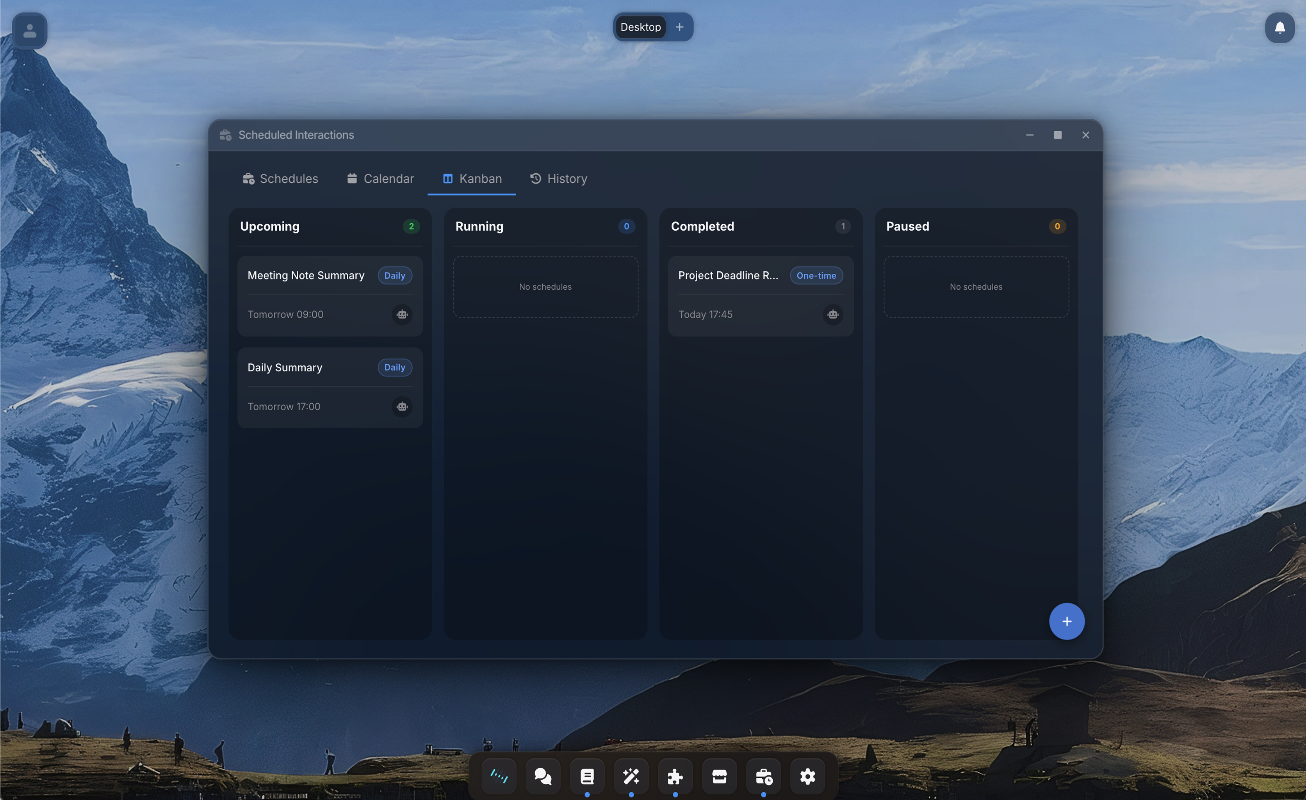
Task: Open the chat bubbles app in dock
Action: coord(543,777)
